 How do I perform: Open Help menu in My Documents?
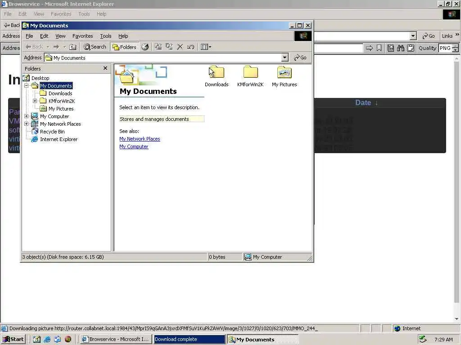pos(123,36)
